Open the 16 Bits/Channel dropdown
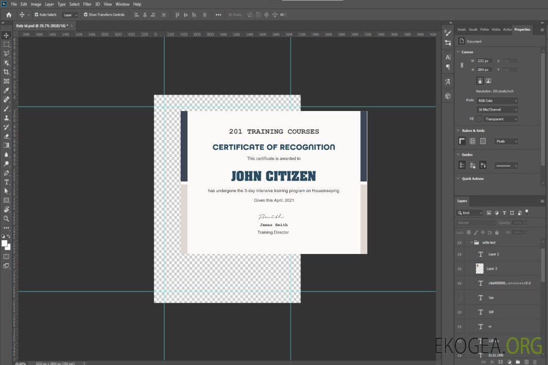 click(497, 109)
